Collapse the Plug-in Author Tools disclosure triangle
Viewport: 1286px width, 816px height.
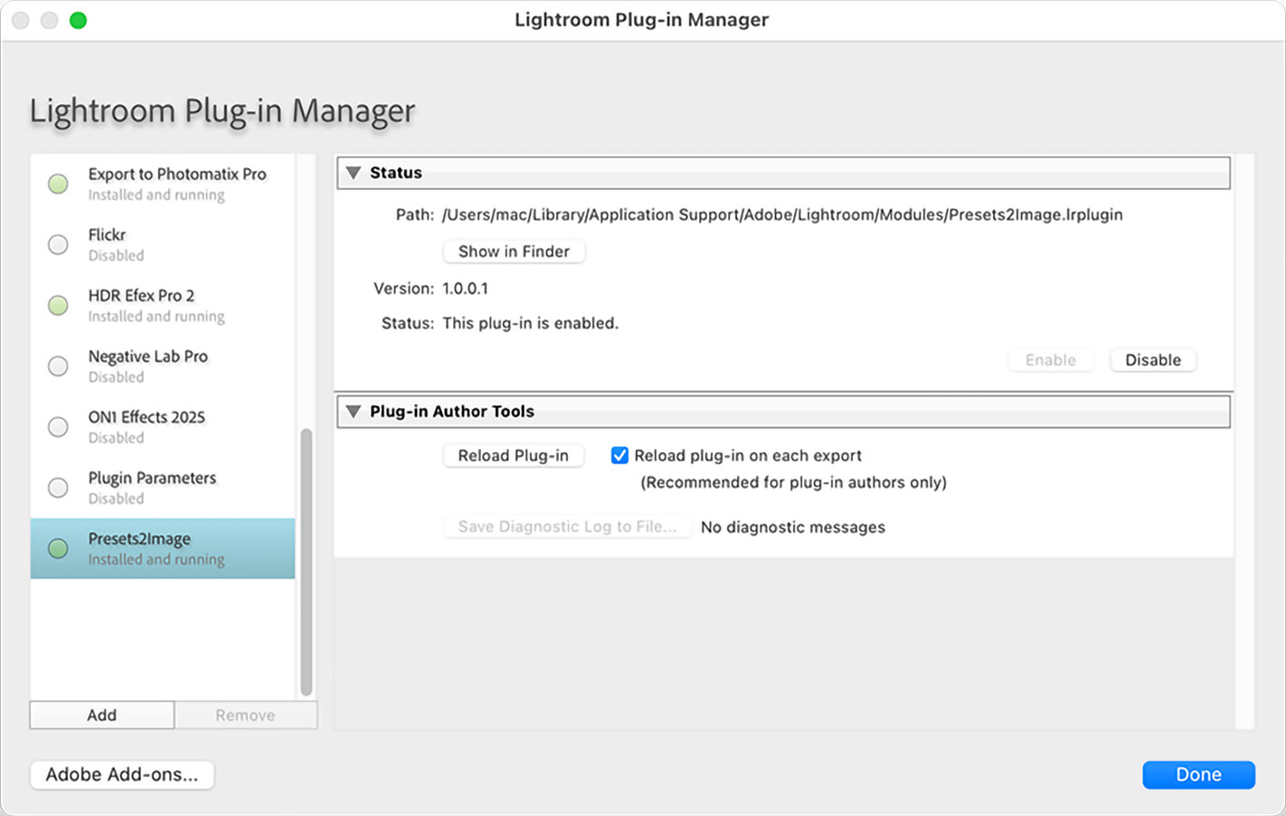coord(354,412)
